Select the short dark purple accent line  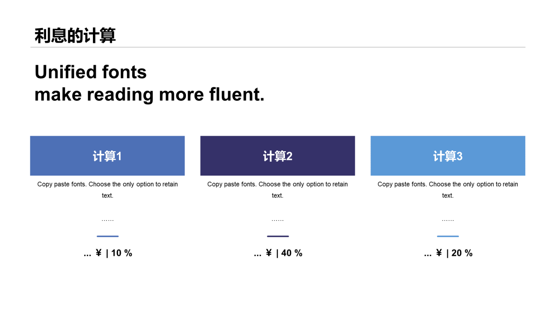[278, 236]
